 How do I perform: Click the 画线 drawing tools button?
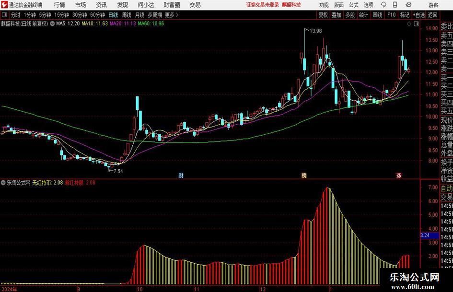pos(377,15)
